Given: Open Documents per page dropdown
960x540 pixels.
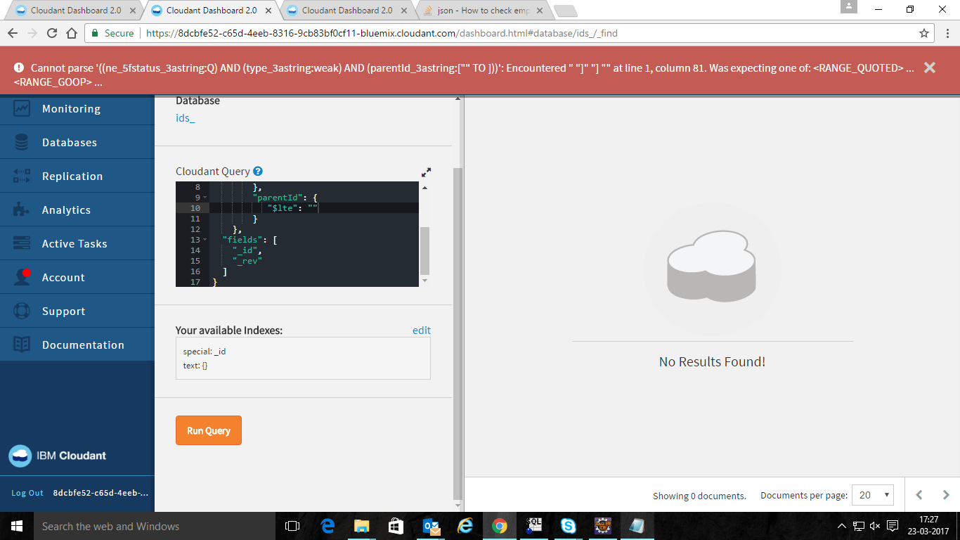Looking at the screenshot, I should 872,495.
